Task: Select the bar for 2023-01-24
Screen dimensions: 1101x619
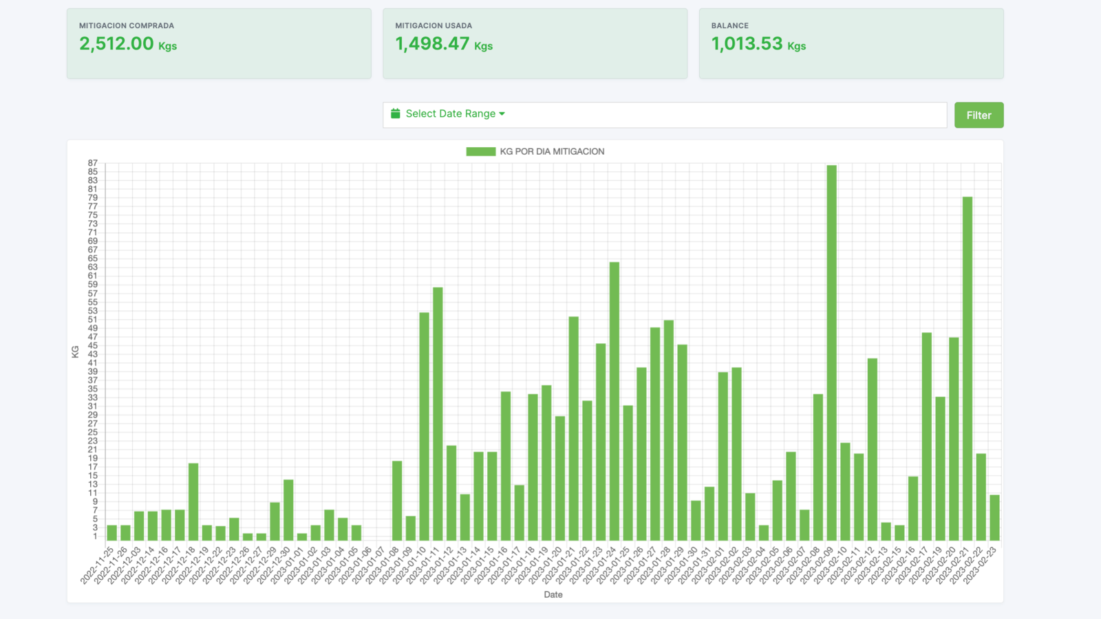Action: [x=614, y=402]
